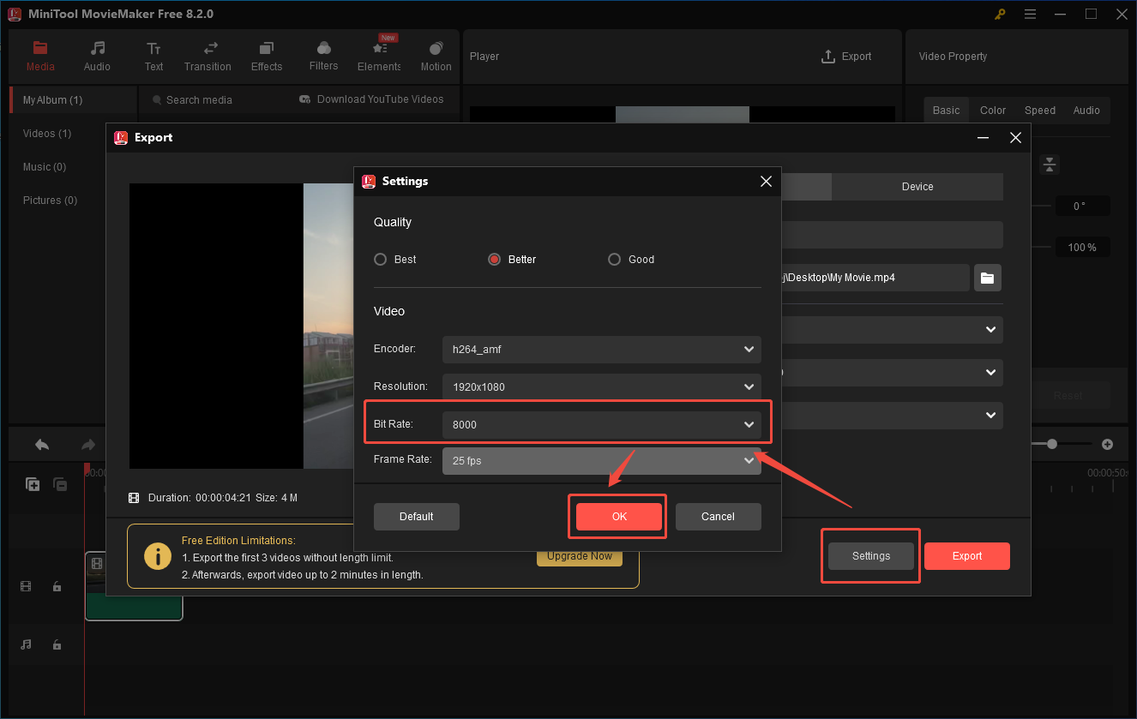Click the timeline zoom slider handle
Image resolution: width=1137 pixels, height=719 pixels.
[x=1052, y=444]
